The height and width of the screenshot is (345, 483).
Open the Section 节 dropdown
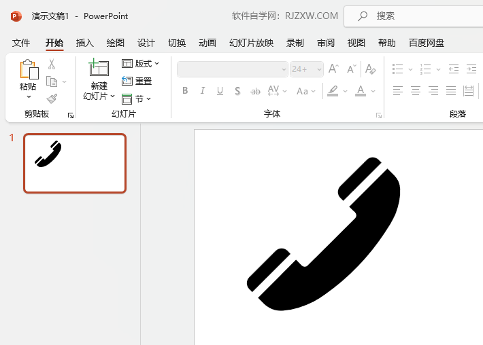136,98
